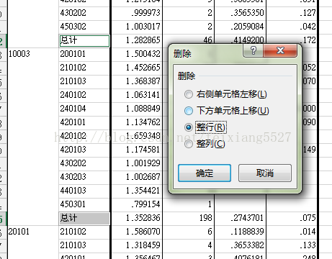Click value 1.318459

(143, 245)
